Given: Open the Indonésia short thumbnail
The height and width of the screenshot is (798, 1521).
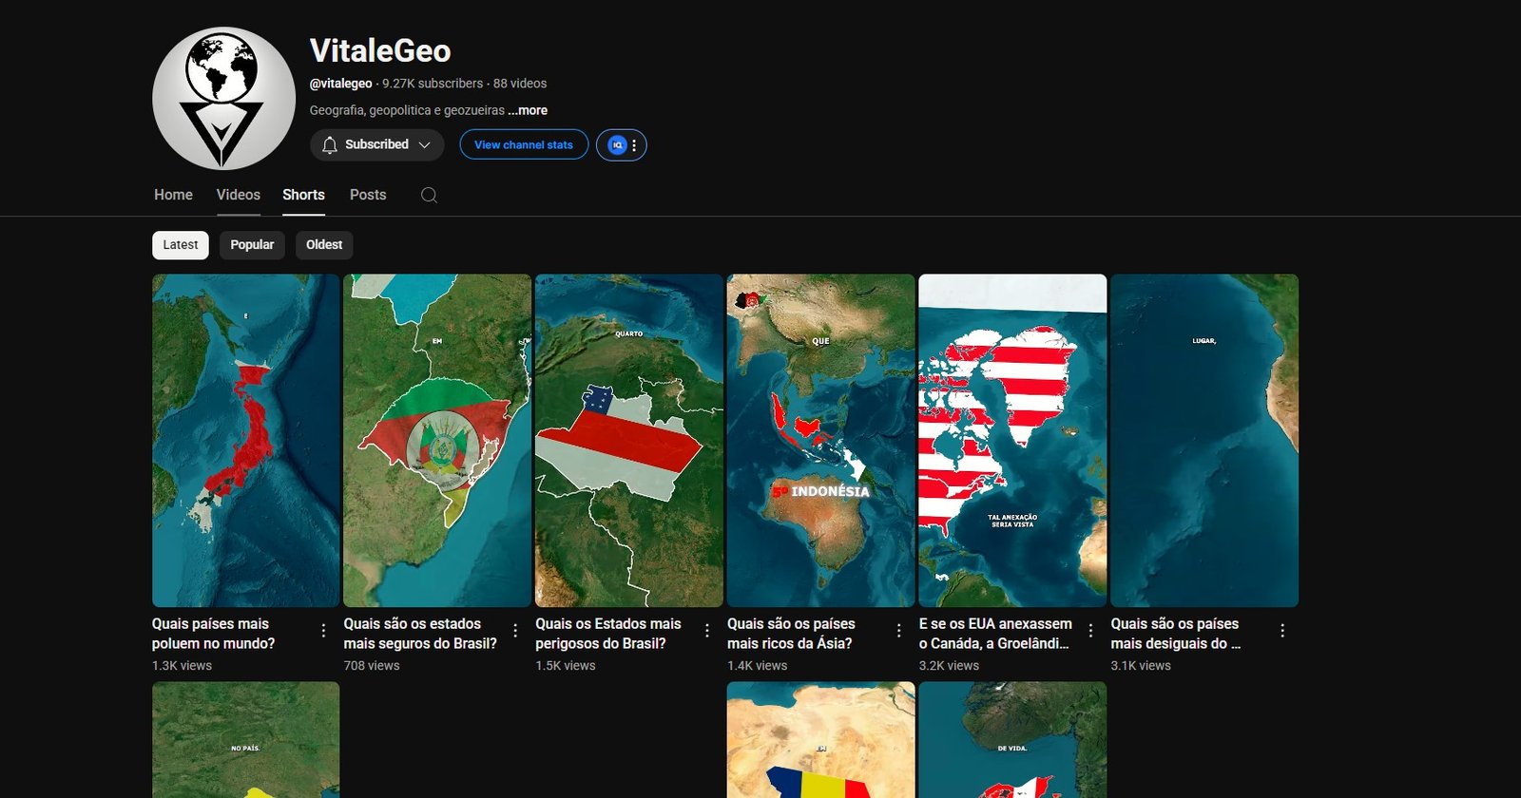Looking at the screenshot, I should 821,441.
